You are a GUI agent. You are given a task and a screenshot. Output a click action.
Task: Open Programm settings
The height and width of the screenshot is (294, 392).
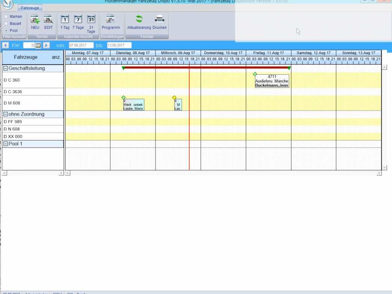pyautogui.click(x=111, y=21)
